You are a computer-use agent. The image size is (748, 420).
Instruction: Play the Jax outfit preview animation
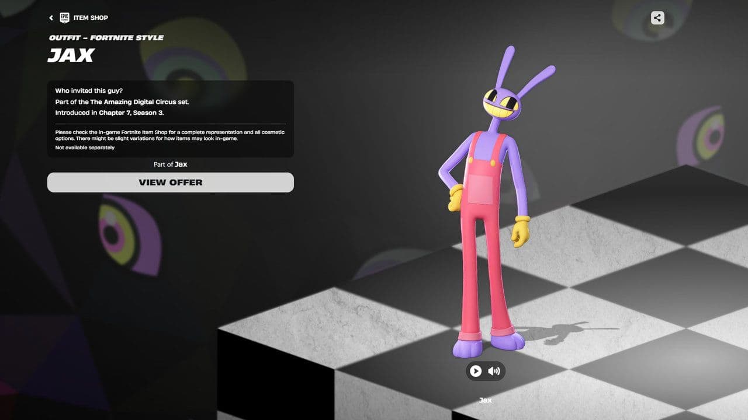[476, 371]
